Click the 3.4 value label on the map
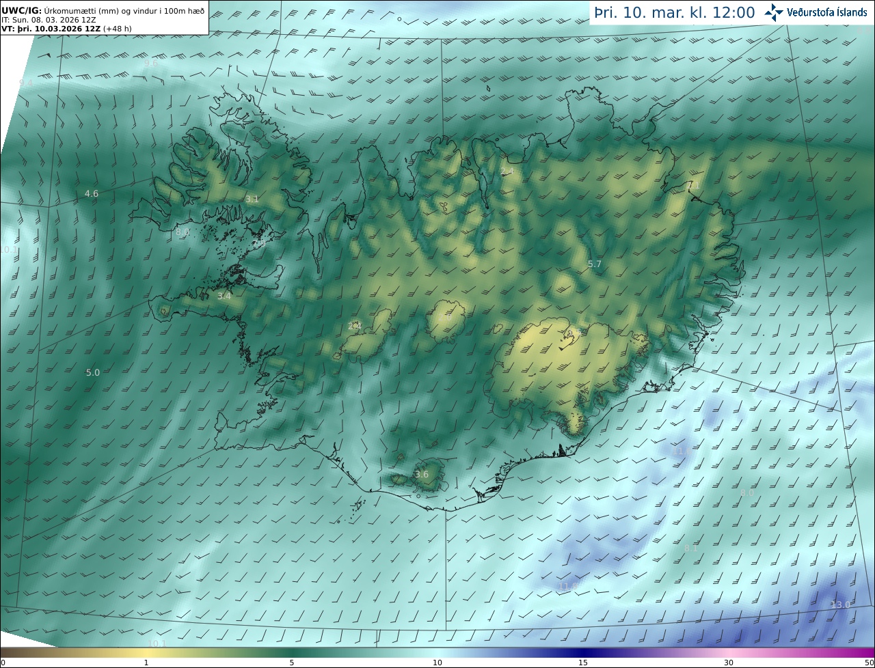This screenshot has width=875, height=668. pos(224,296)
